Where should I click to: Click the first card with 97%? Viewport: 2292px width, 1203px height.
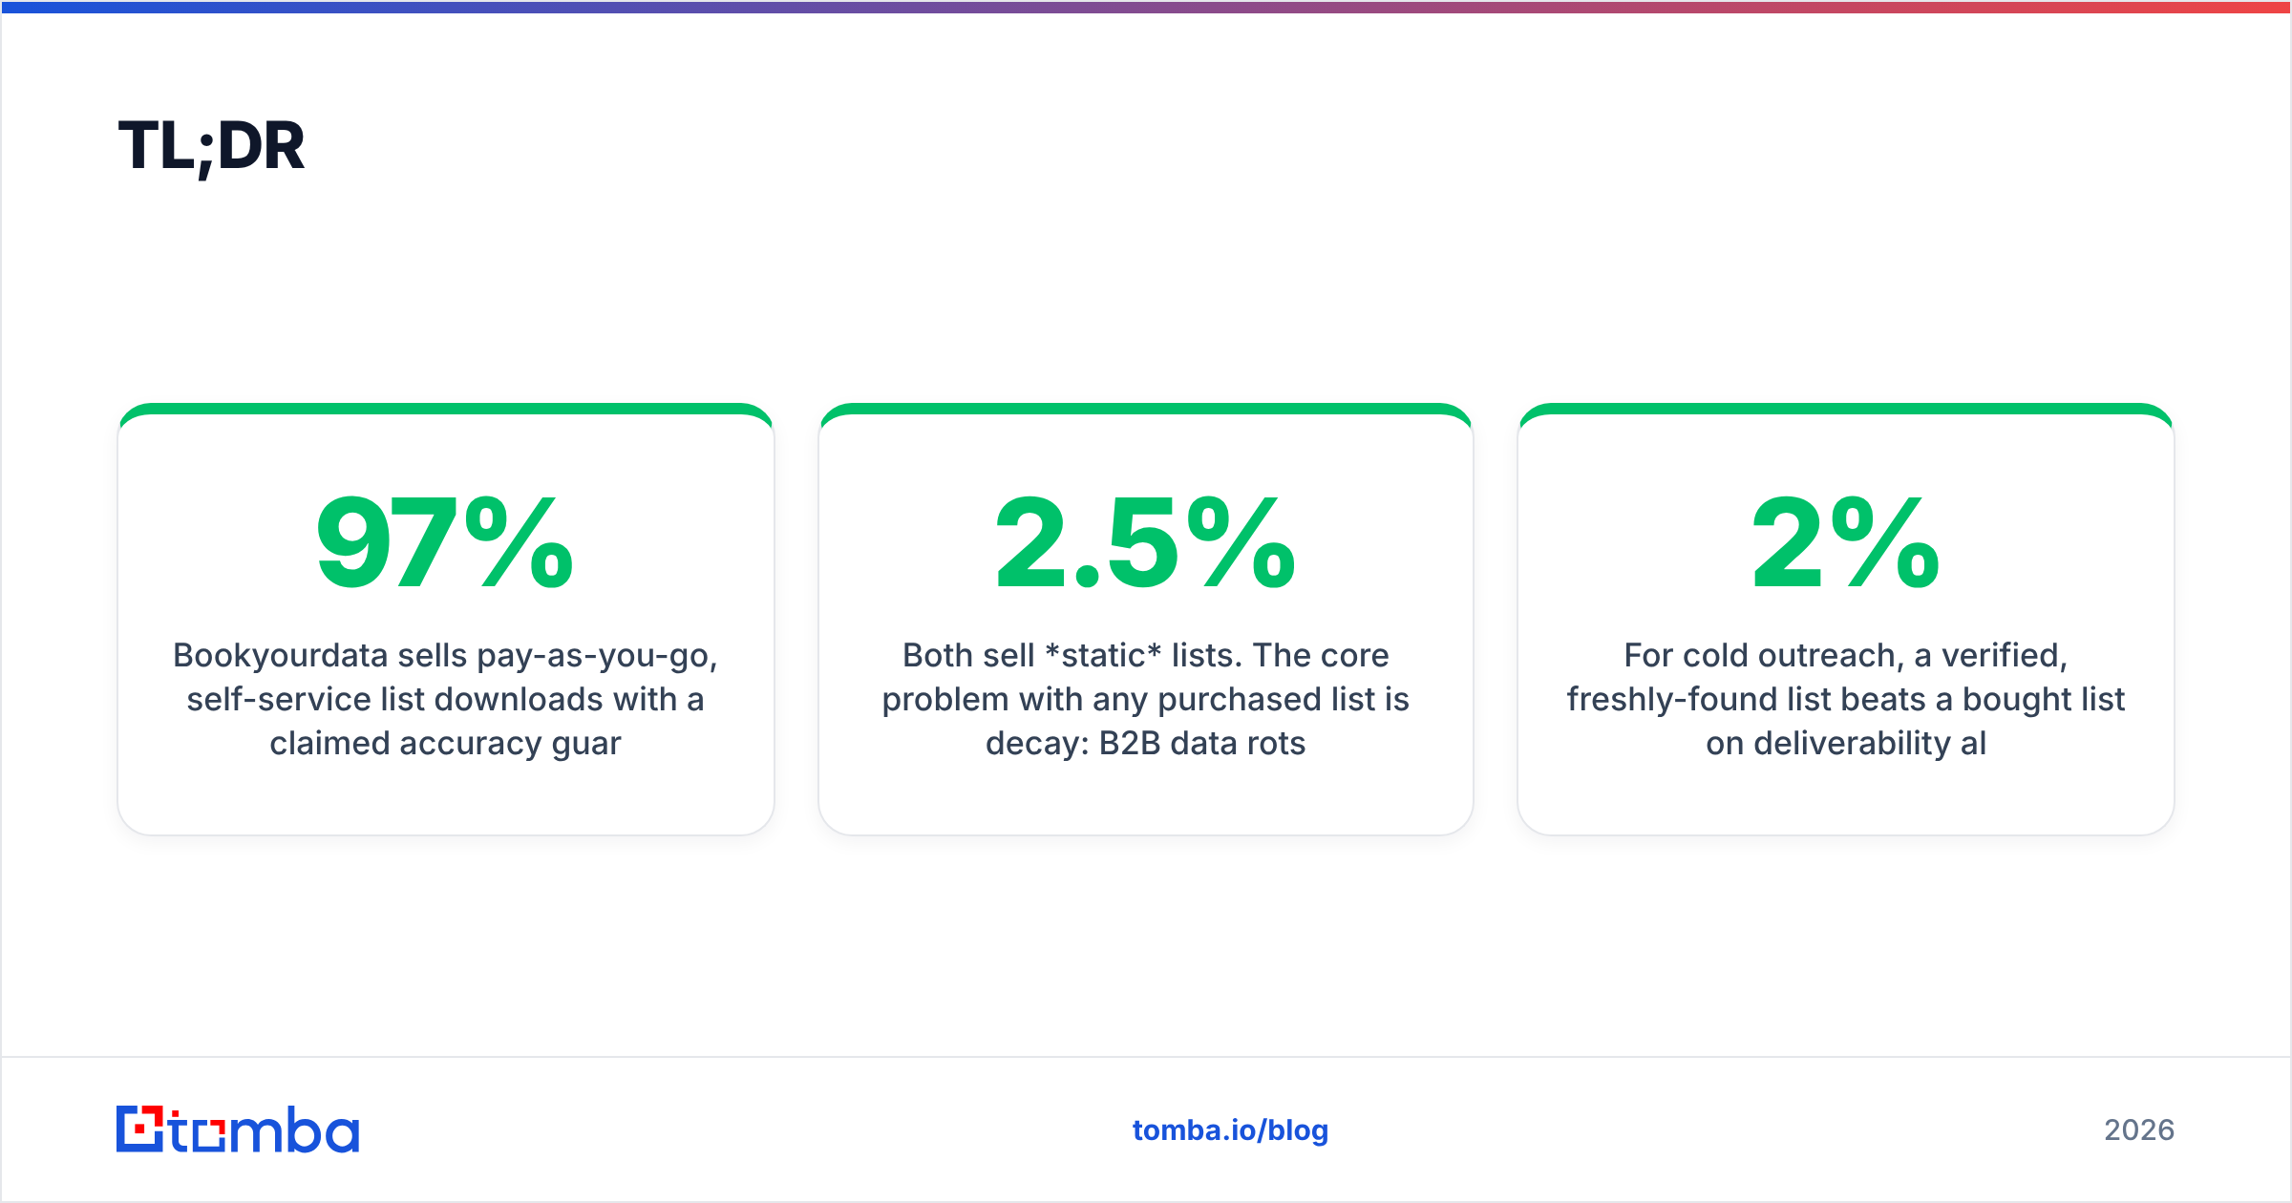pyautogui.click(x=445, y=619)
